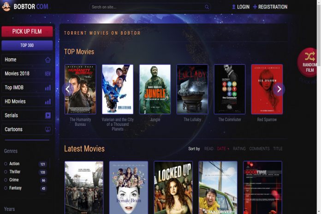Open The Lullaby movie poster
Screen dimensions: 321x214
coord(192,89)
